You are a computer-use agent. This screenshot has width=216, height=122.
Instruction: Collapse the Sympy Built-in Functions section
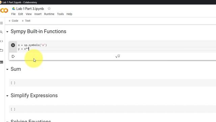[x=7, y=32]
